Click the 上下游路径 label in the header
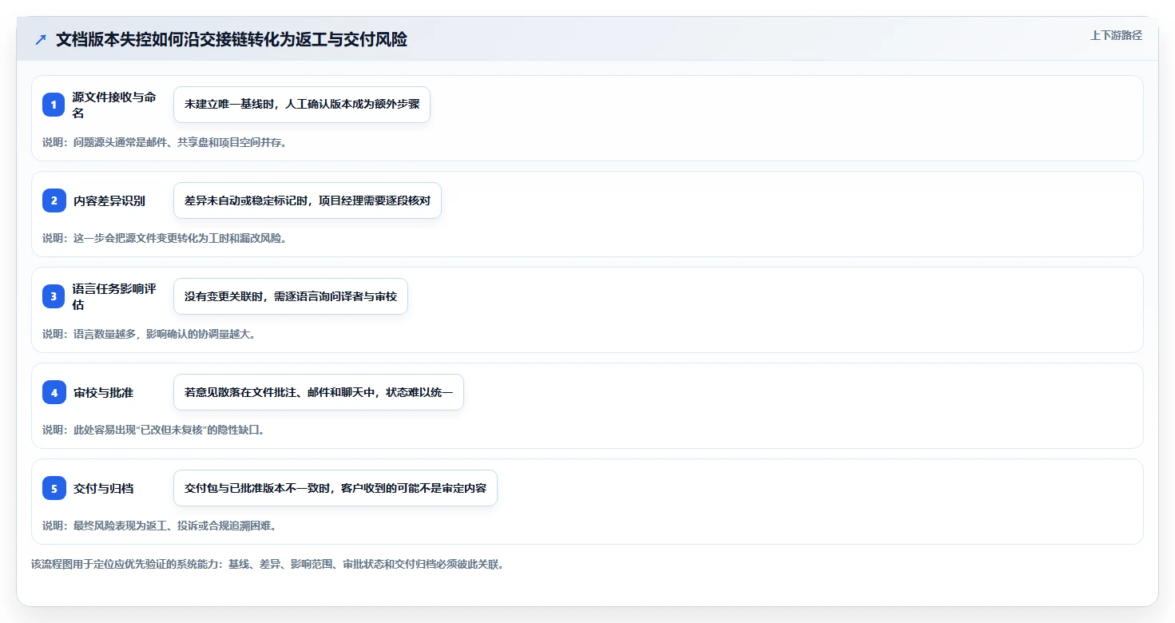 1116,35
